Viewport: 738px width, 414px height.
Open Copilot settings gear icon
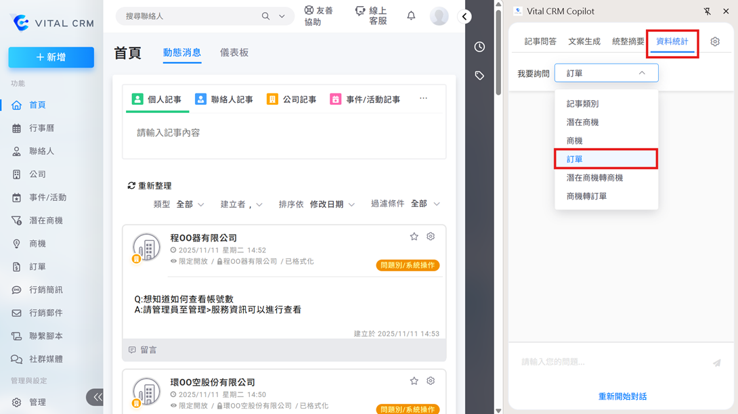click(x=715, y=42)
